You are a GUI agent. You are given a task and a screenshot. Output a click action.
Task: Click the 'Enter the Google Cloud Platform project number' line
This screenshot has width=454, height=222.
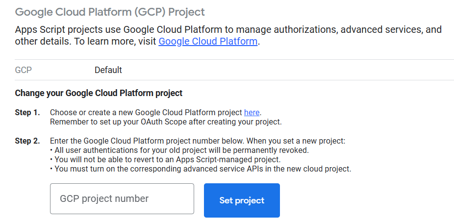tap(198, 141)
